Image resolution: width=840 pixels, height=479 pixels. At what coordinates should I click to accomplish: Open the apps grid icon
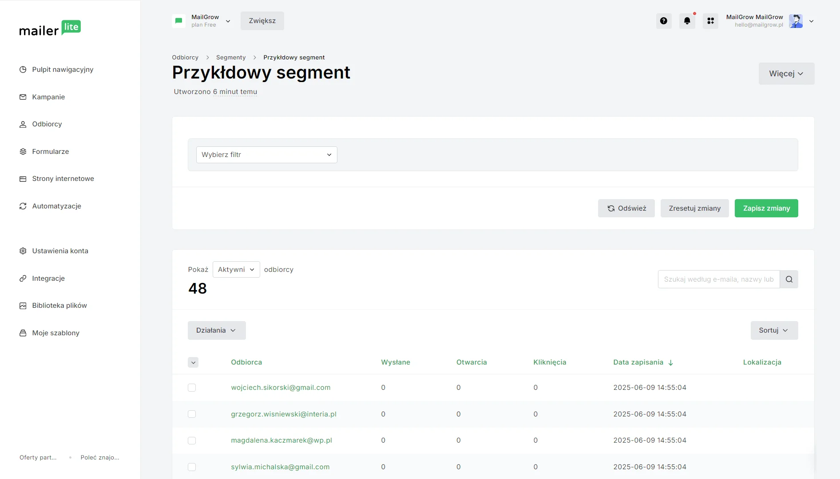tap(710, 21)
